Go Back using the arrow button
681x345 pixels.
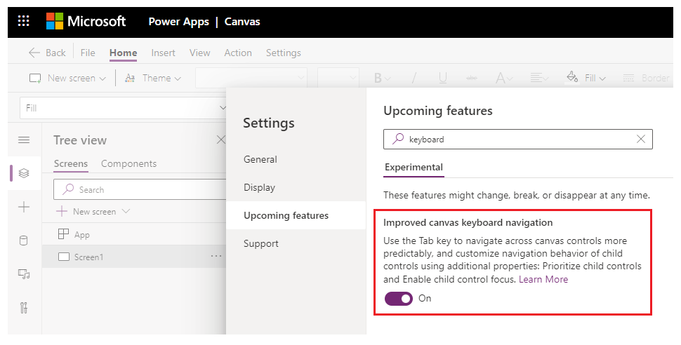click(47, 53)
